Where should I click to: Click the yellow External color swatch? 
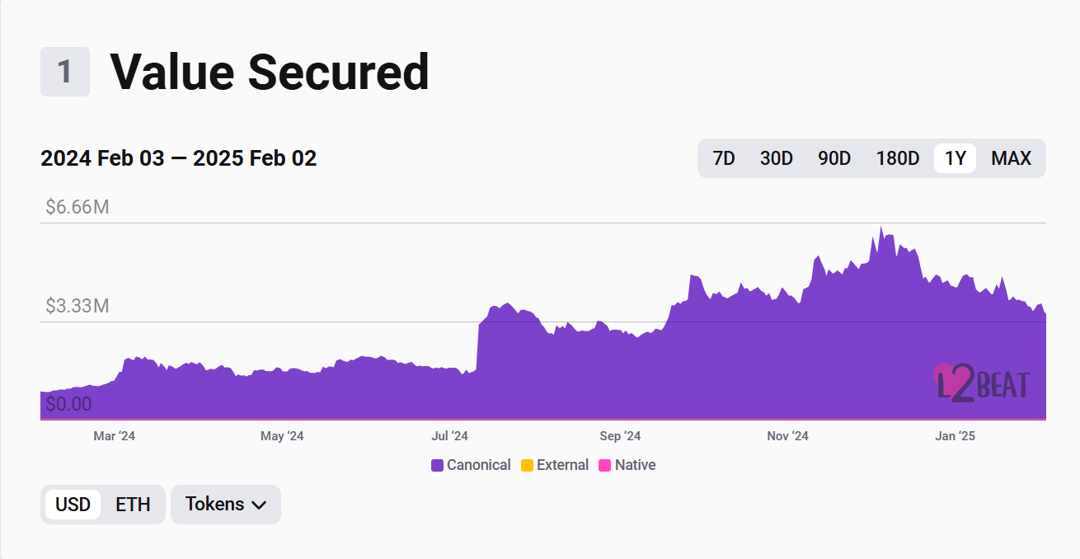(528, 465)
